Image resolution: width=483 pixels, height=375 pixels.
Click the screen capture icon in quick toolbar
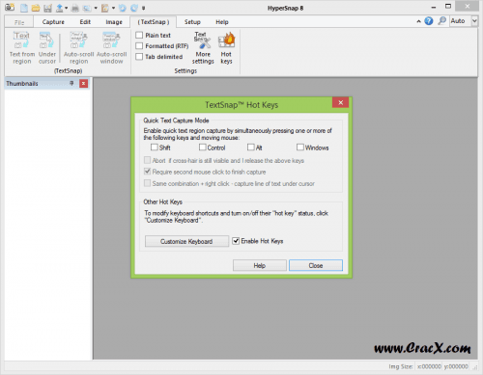pyautogui.click(x=87, y=8)
